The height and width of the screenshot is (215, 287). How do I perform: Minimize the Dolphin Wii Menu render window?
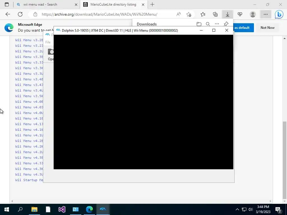click(201, 30)
